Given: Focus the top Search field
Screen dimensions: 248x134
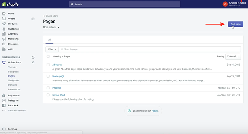Looking at the screenshot, I should pos(124,4).
